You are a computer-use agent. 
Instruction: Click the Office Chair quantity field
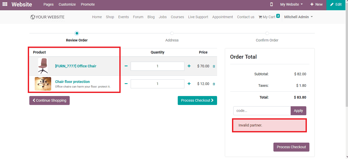click(157, 66)
